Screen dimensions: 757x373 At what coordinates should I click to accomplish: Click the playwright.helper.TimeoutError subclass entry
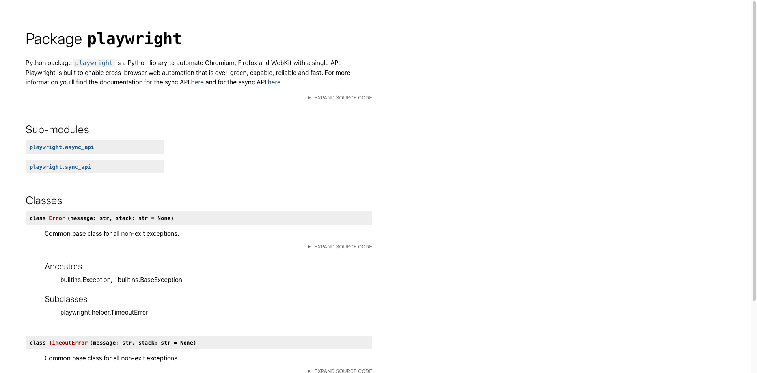104,312
